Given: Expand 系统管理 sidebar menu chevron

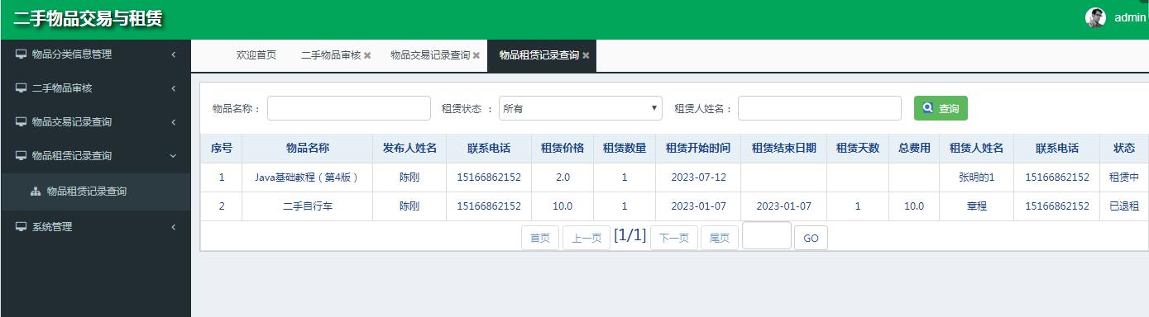Looking at the screenshot, I should (x=174, y=227).
